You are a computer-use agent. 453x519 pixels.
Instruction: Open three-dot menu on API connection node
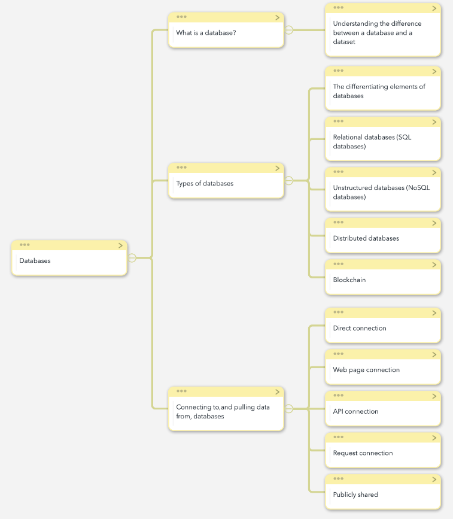tap(338, 396)
